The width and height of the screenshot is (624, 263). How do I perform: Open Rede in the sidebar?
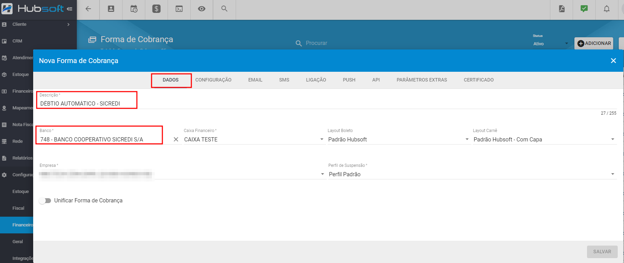tap(17, 141)
